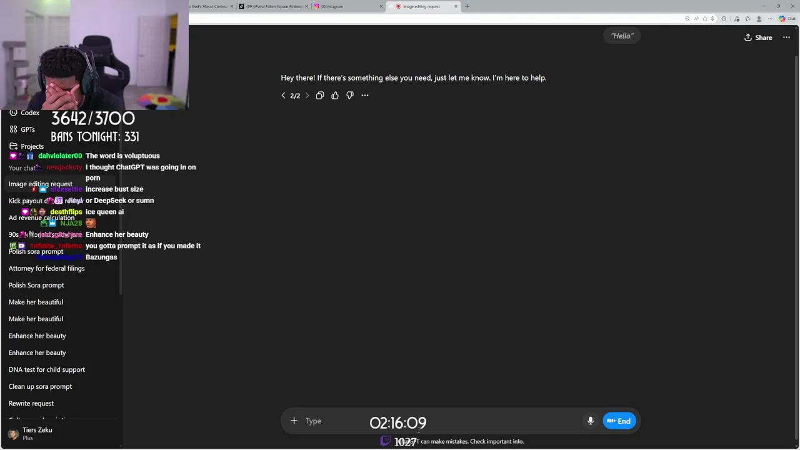Click dahviolater00's chat overlay message
Screen dimensions: 800x450
coord(122,156)
